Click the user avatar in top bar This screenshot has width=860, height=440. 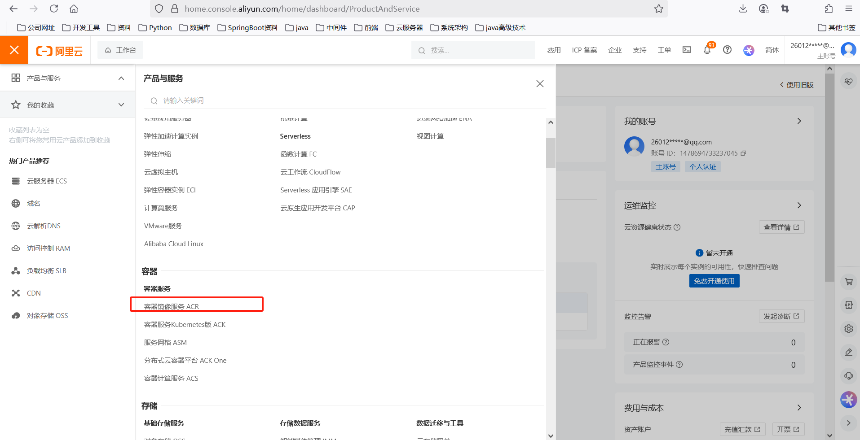click(848, 49)
